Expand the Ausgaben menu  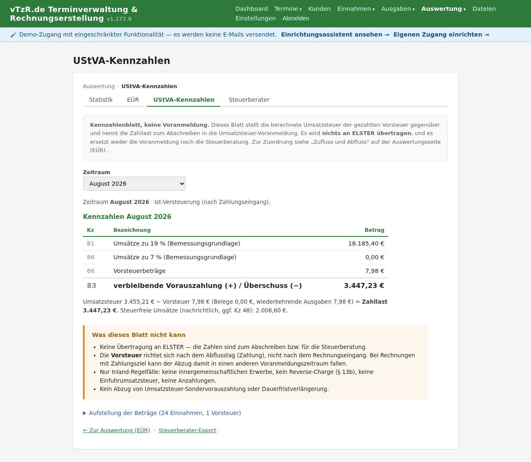click(x=398, y=9)
